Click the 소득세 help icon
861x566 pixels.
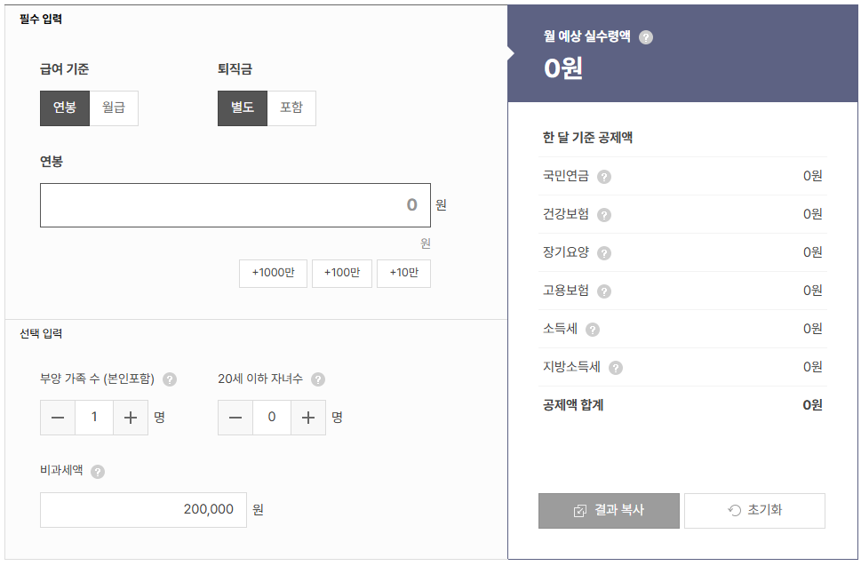click(593, 329)
